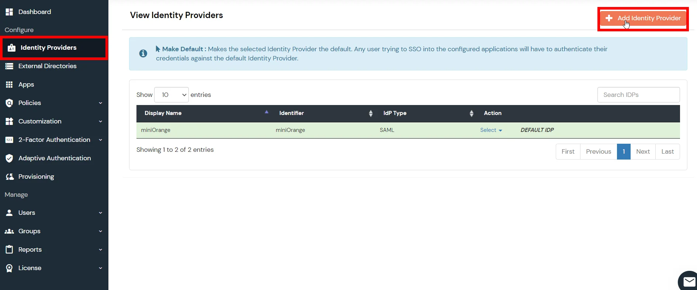This screenshot has height=290, width=697.
Task: Click the DEFAULT IDP label
Action: tap(537, 130)
